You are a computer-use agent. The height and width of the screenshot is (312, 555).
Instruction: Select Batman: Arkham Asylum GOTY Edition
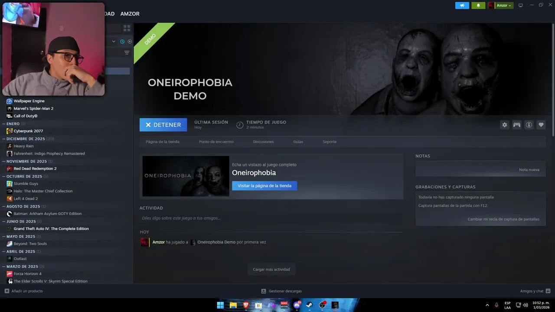point(47,214)
